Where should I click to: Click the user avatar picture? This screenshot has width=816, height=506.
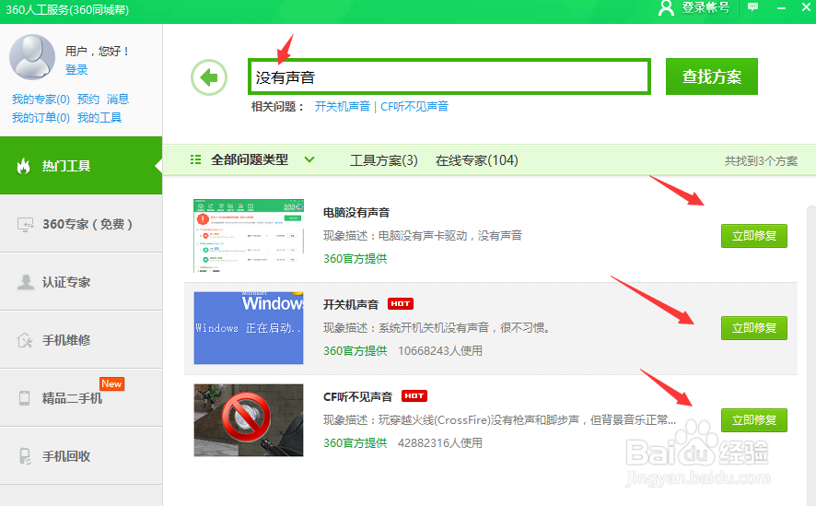pos(32,57)
